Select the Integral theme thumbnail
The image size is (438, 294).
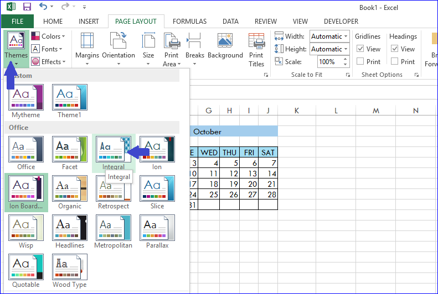tap(114, 153)
